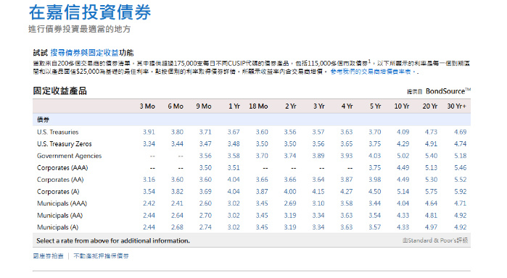Viewport: 507px width, 278px height.
Task: Select U.S. Treasuries 6 Mo rate 3.80
Action: (x=177, y=132)
